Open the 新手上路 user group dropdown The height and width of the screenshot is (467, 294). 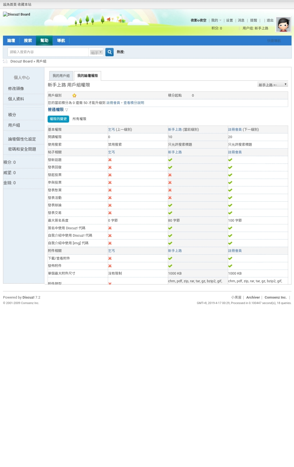(x=272, y=85)
